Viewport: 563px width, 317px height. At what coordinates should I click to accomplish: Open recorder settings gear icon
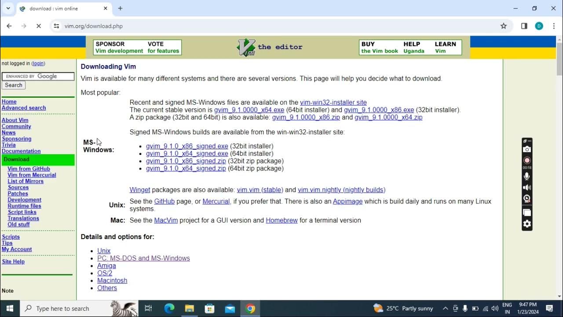click(x=527, y=224)
